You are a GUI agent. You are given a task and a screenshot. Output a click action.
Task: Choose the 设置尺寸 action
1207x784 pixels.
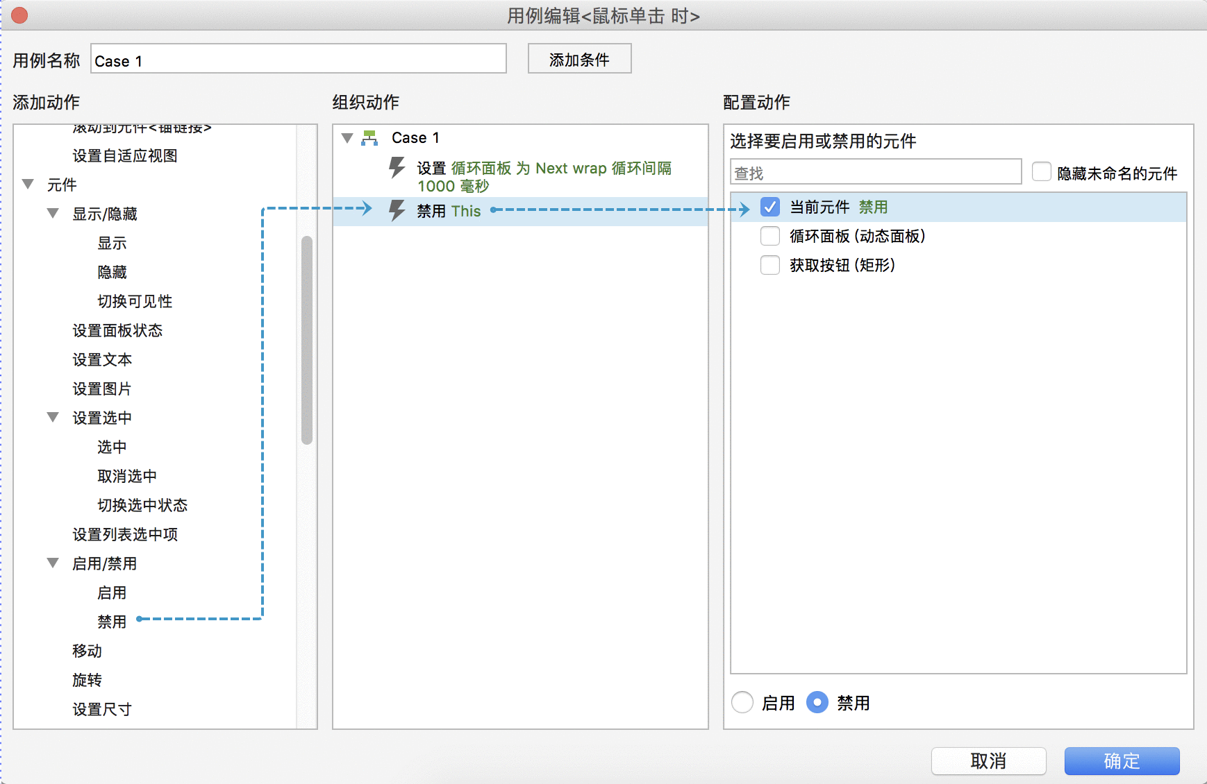[102, 709]
